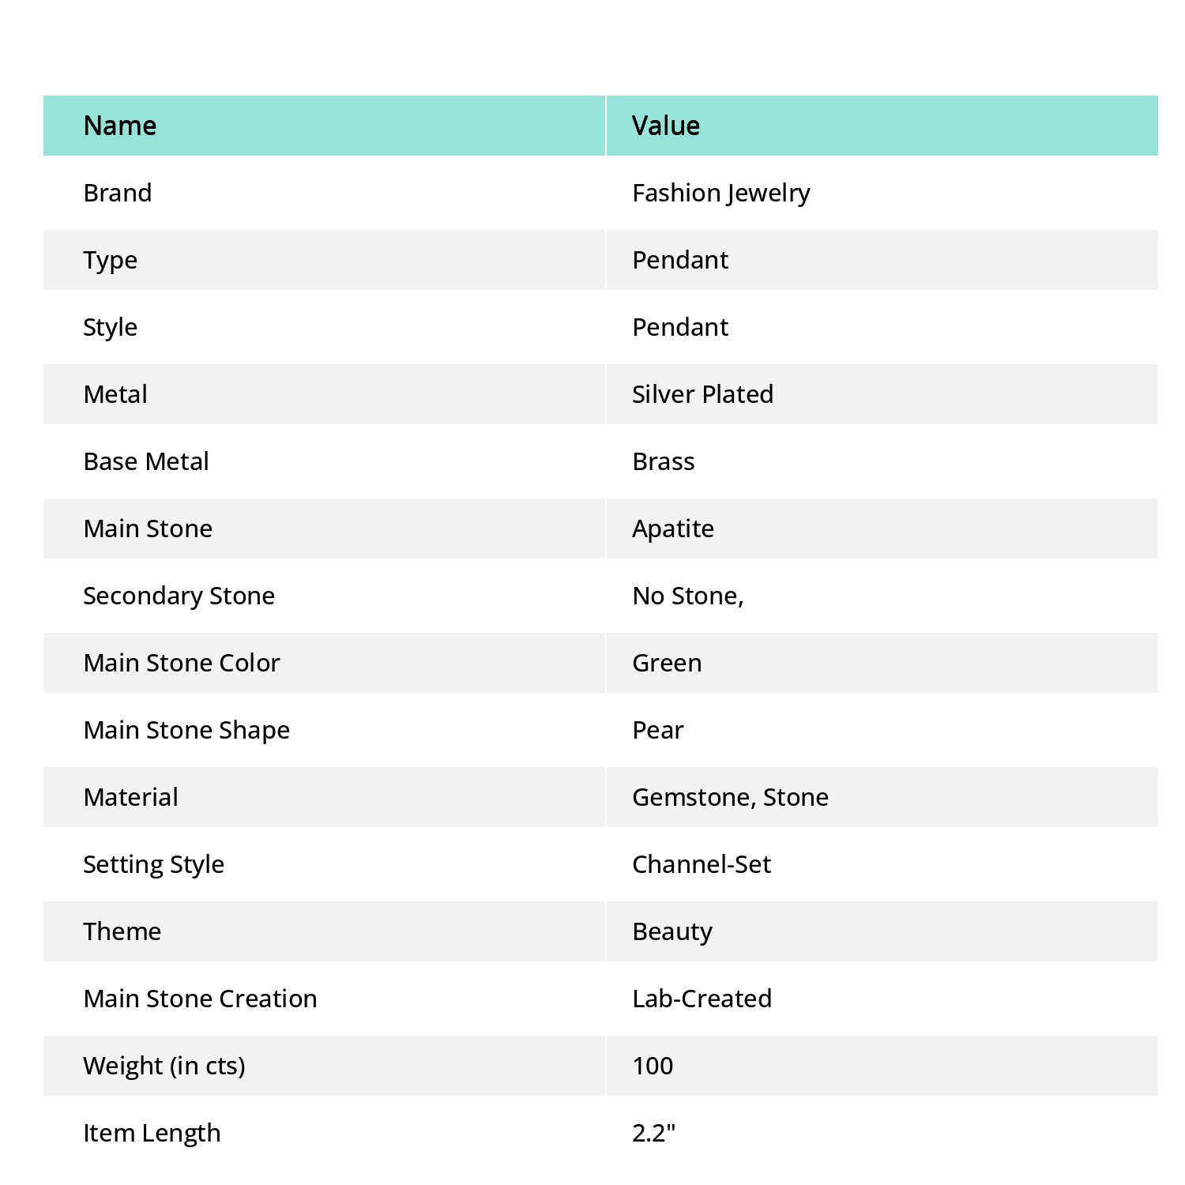The height and width of the screenshot is (1185, 1185).
Task: Select the Weight (in cts) label
Action: [x=164, y=1066]
